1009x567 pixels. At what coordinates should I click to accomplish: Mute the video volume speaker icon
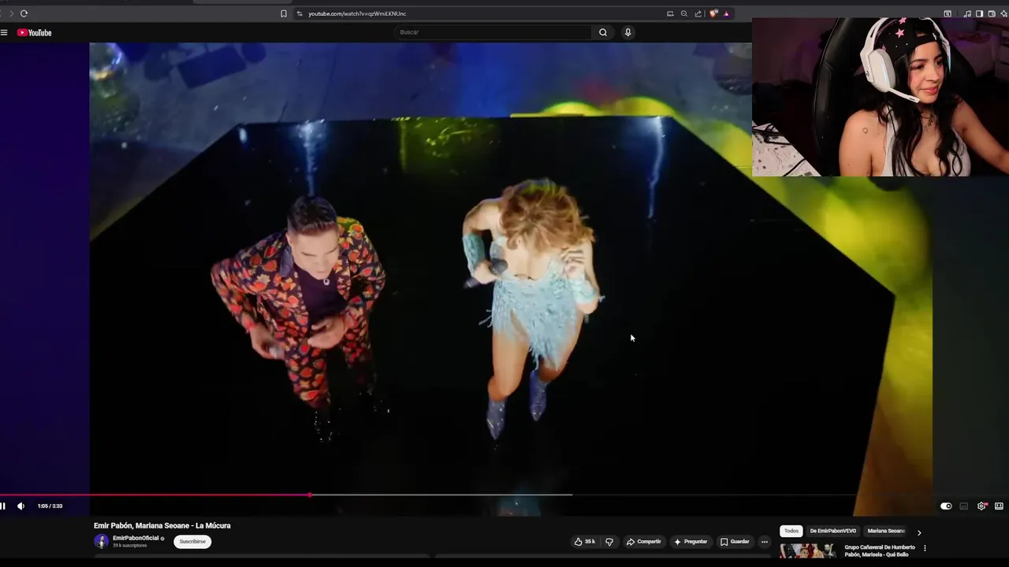point(20,506)
